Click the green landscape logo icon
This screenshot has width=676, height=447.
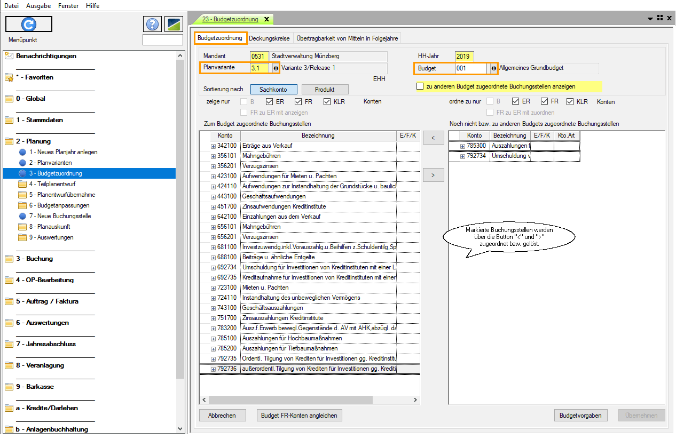(x=174, y=24)
